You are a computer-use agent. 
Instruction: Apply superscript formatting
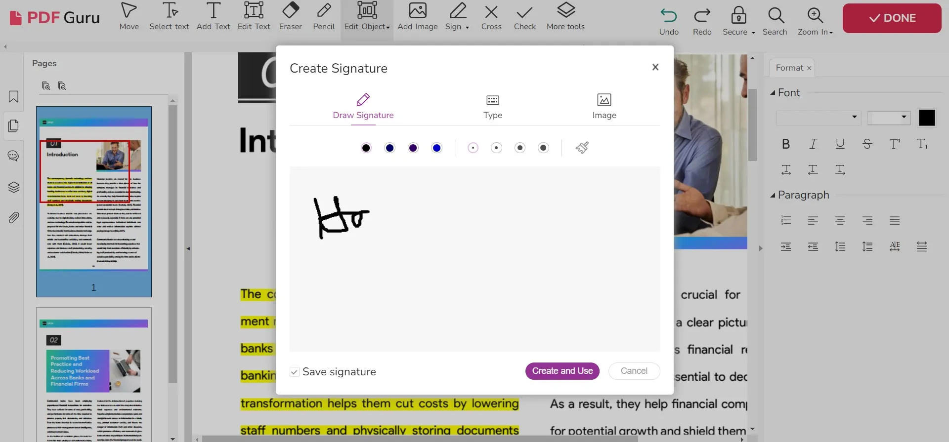pos(895,144)
